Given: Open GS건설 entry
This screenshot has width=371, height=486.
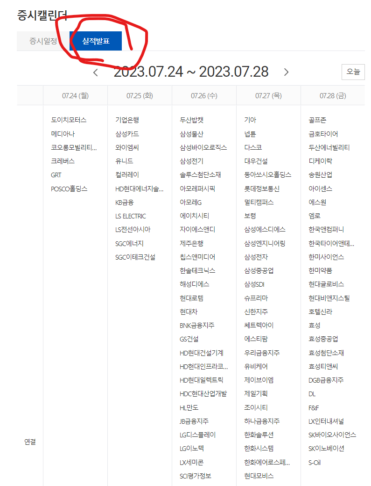Looking at the screenshot, I should [x=189, y=339].
